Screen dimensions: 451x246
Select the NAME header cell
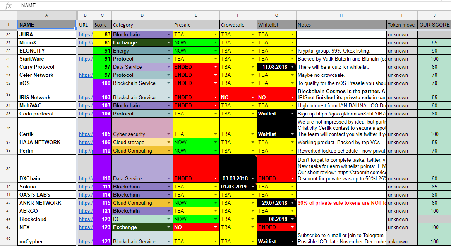[46, 25]
